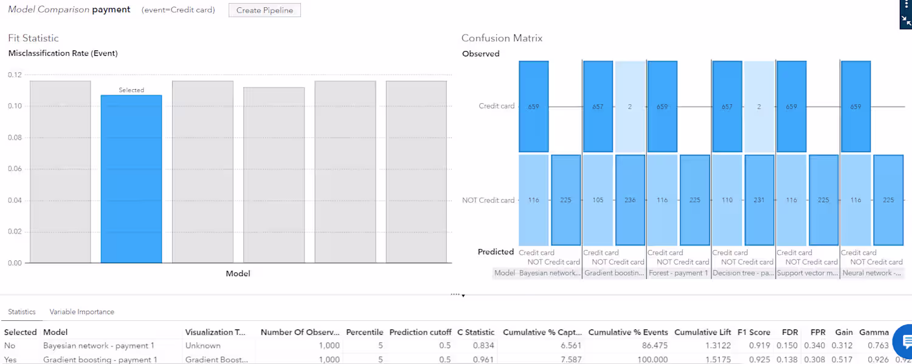
Task: Click the first gray bar in Fit Statistic chart
Action: 60,172
